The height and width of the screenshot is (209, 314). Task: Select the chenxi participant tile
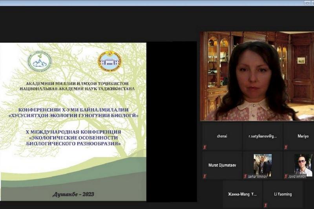tap(222, 136)
